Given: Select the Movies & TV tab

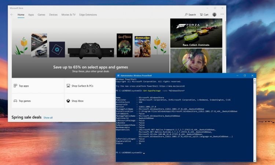Looking at the screenshot, I should 69,15.
